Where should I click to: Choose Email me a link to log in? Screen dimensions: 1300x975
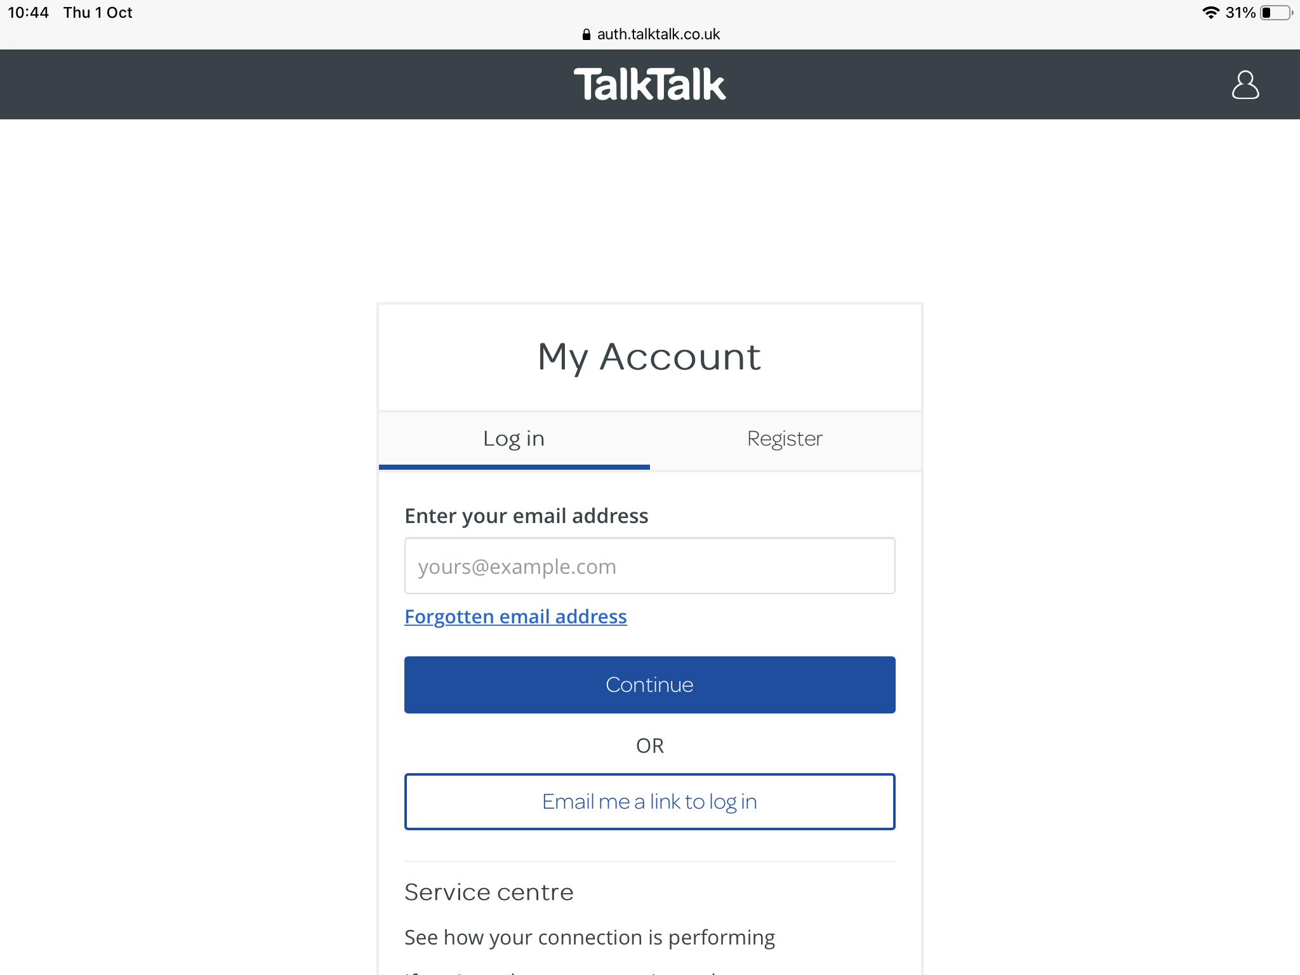(649, 802)
